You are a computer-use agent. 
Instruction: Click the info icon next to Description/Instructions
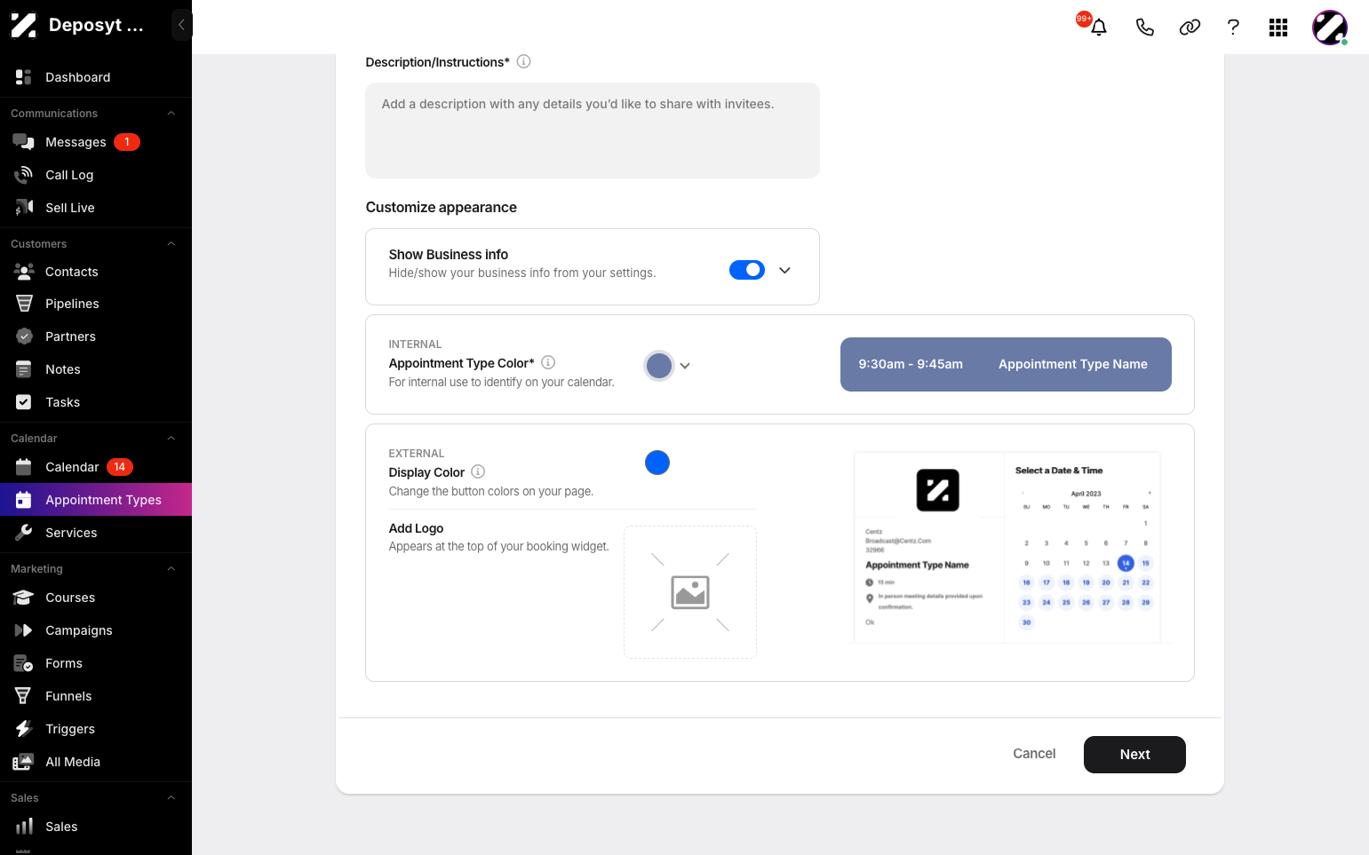coord(523,61)
